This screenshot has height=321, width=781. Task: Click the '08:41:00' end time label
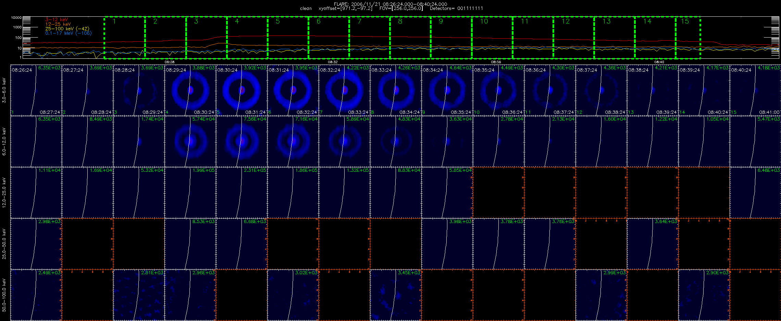point(769,112)
